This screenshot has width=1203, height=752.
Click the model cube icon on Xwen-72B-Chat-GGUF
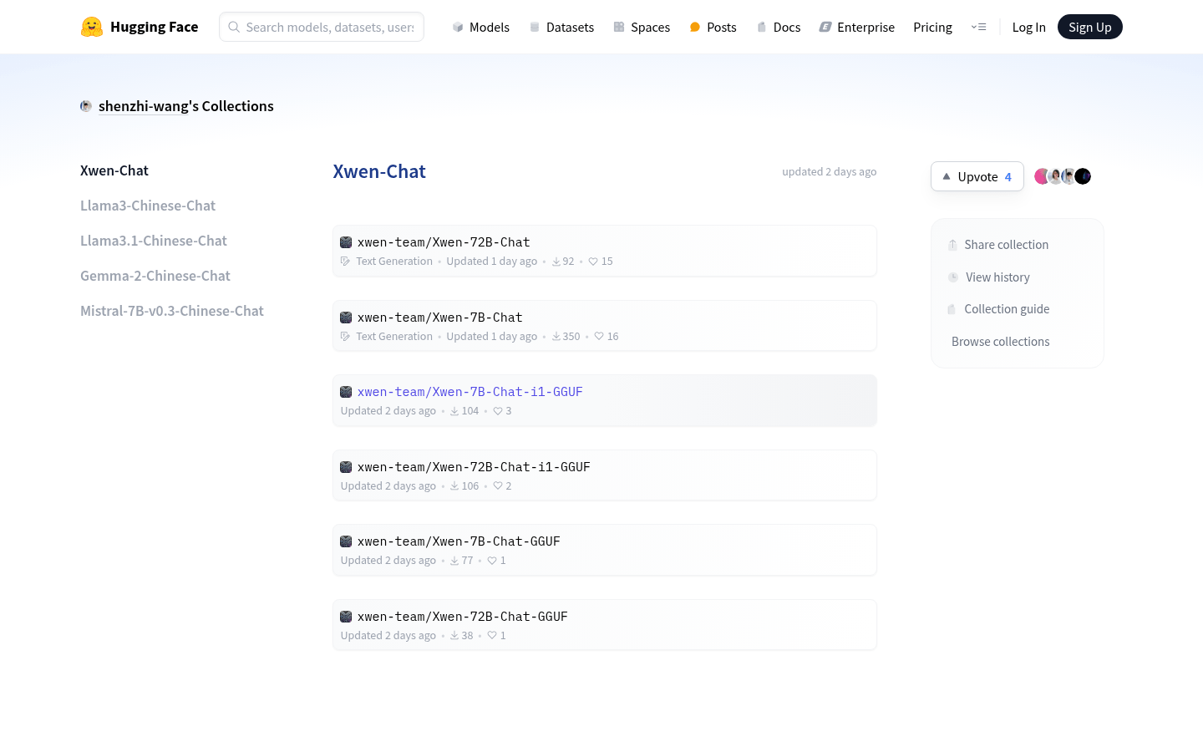346,616
